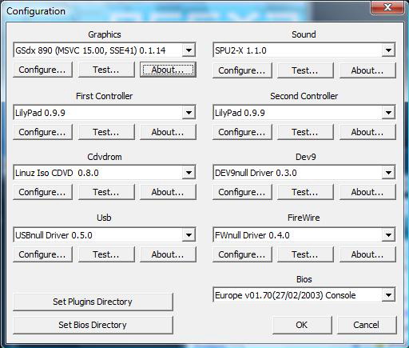The width and height of the screenshot is (409, 348).
Task: Expand the Sound plugin dropdown
Action: [x=388, y=50]
